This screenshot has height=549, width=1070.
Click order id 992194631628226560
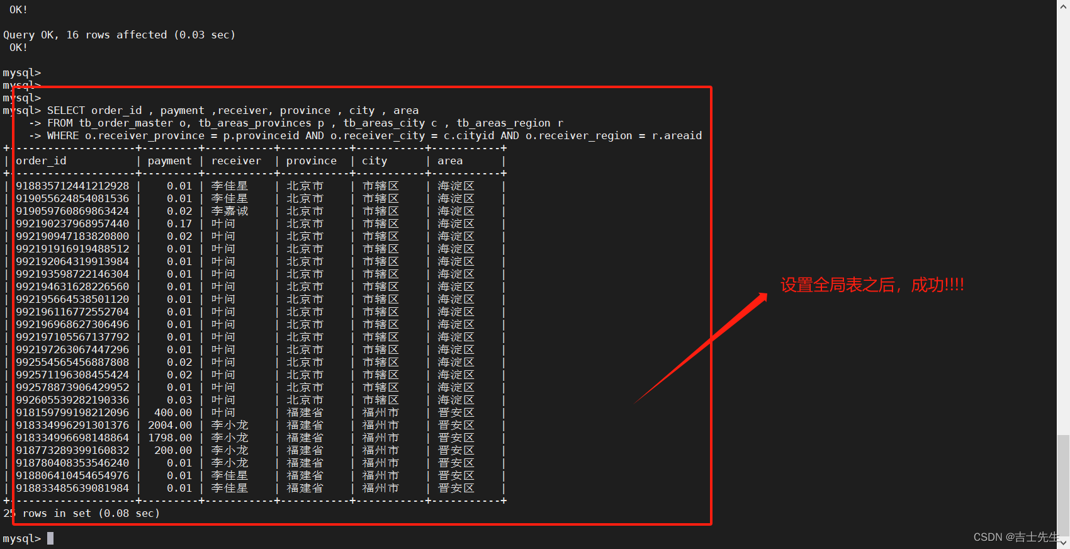pos(72,286)
